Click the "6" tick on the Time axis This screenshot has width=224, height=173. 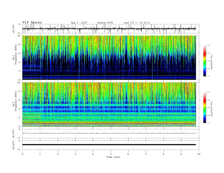tap(128, 154)
